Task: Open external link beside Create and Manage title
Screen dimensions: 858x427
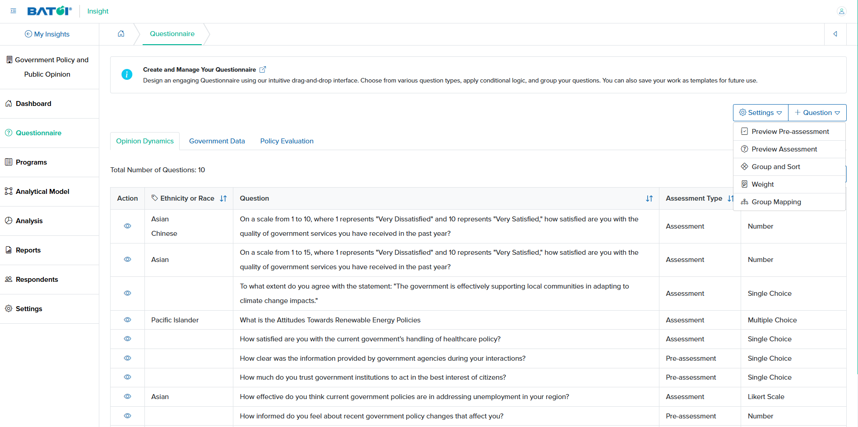Action: point(263,69)
